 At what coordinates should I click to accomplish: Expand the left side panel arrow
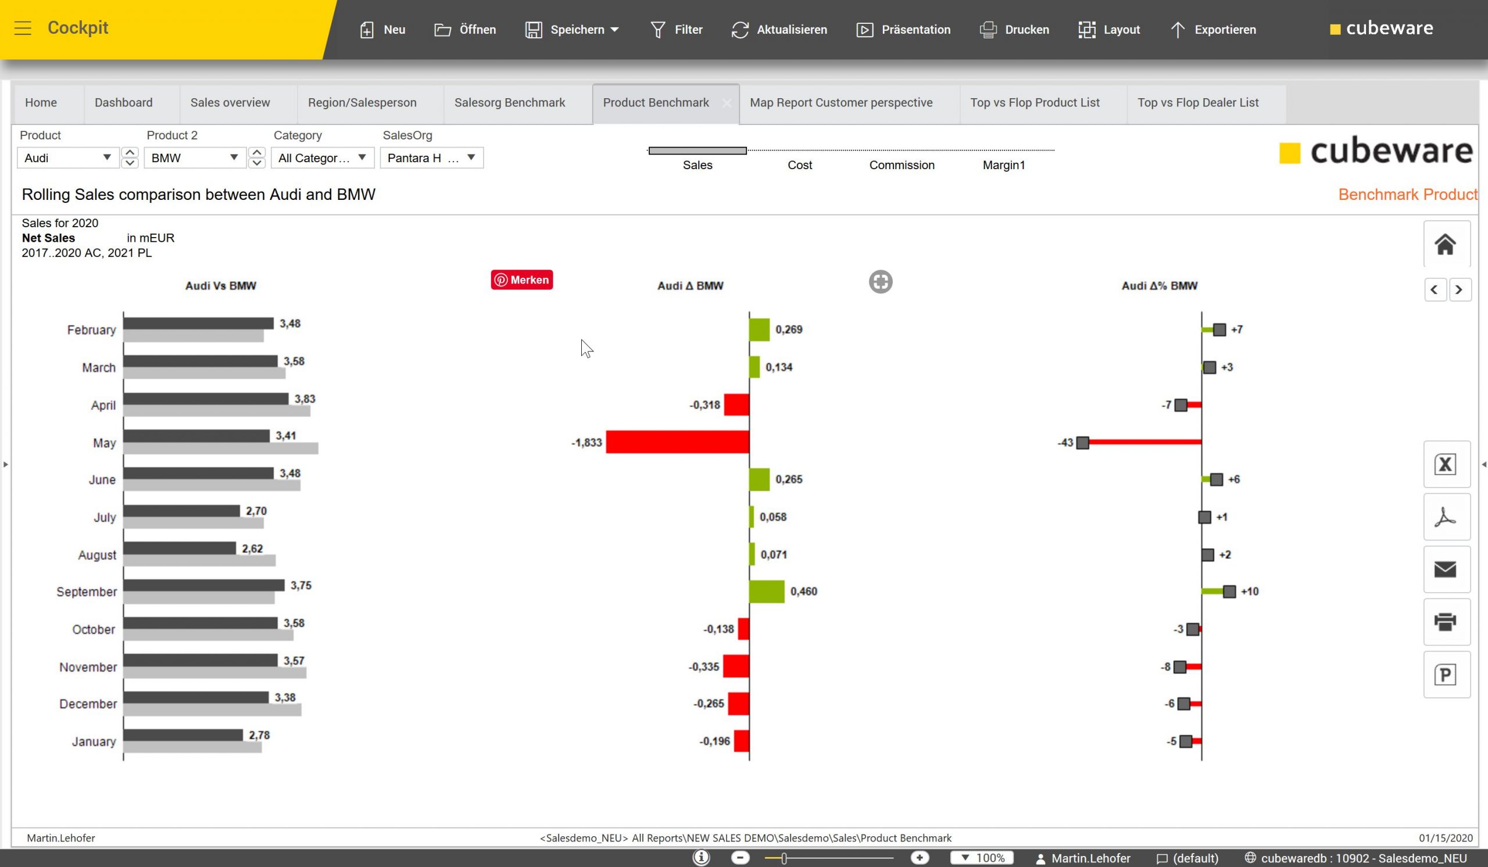(5, 464)
